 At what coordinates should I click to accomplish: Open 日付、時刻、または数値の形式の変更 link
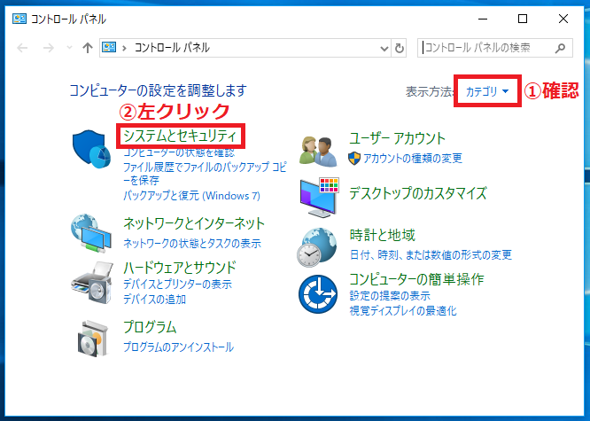(x=431, y=255)
